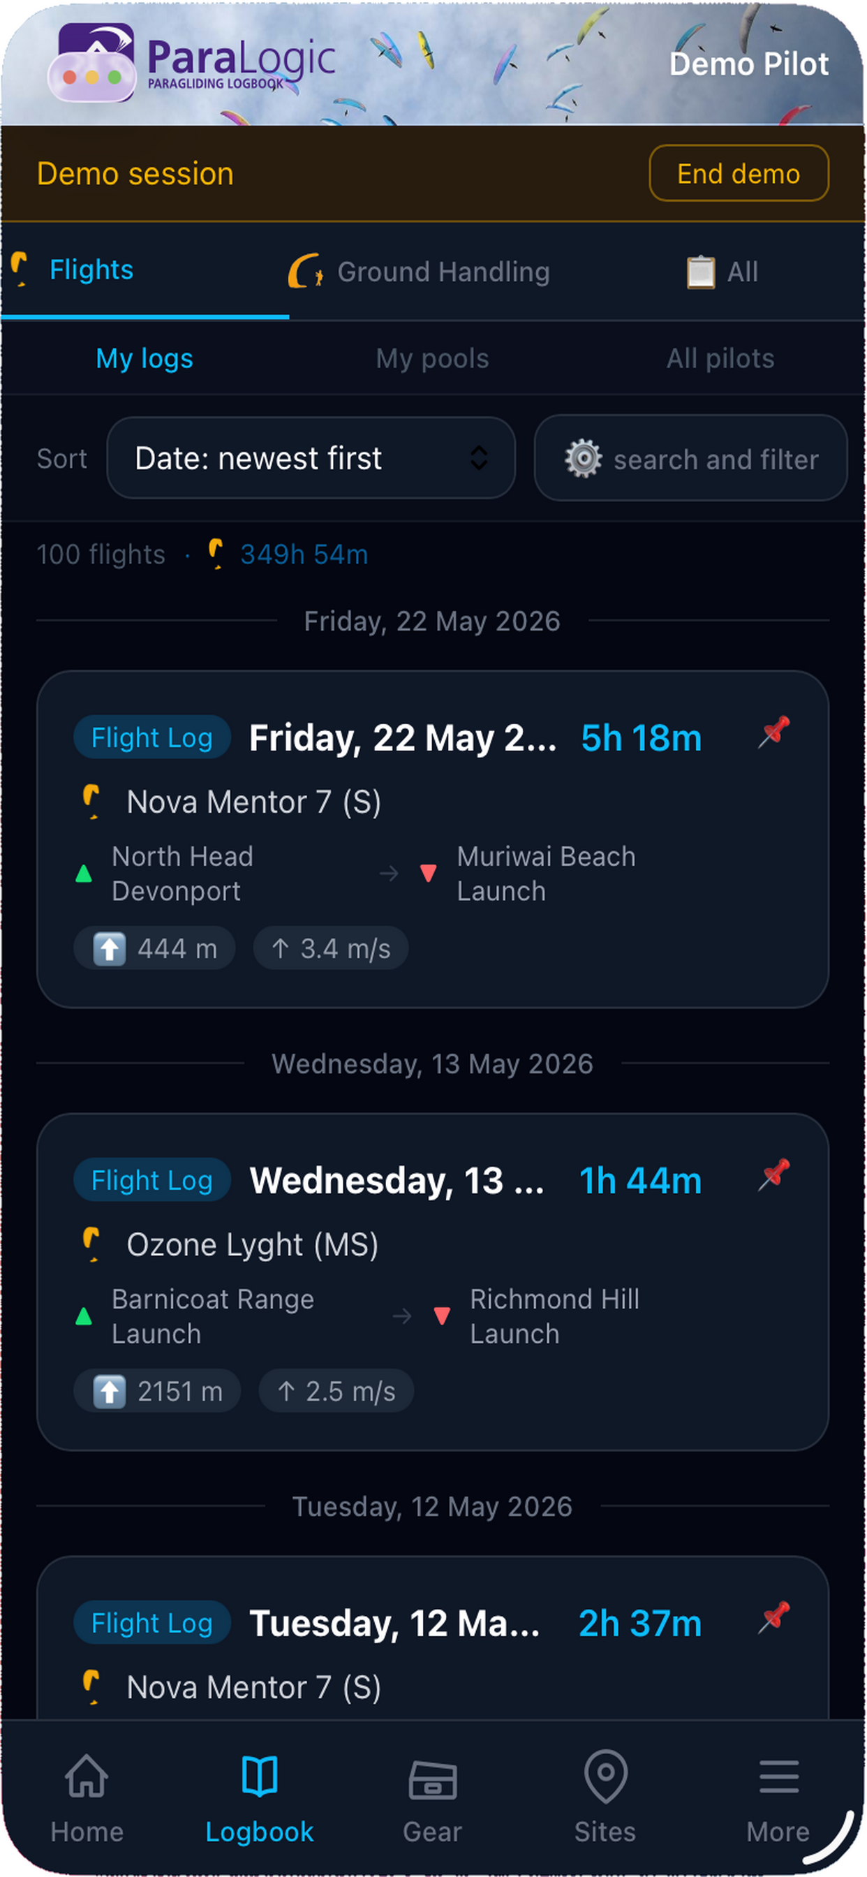Toggle pin on Wednesday 13 May flight

pyautogui.click(x=773, y=1174)
